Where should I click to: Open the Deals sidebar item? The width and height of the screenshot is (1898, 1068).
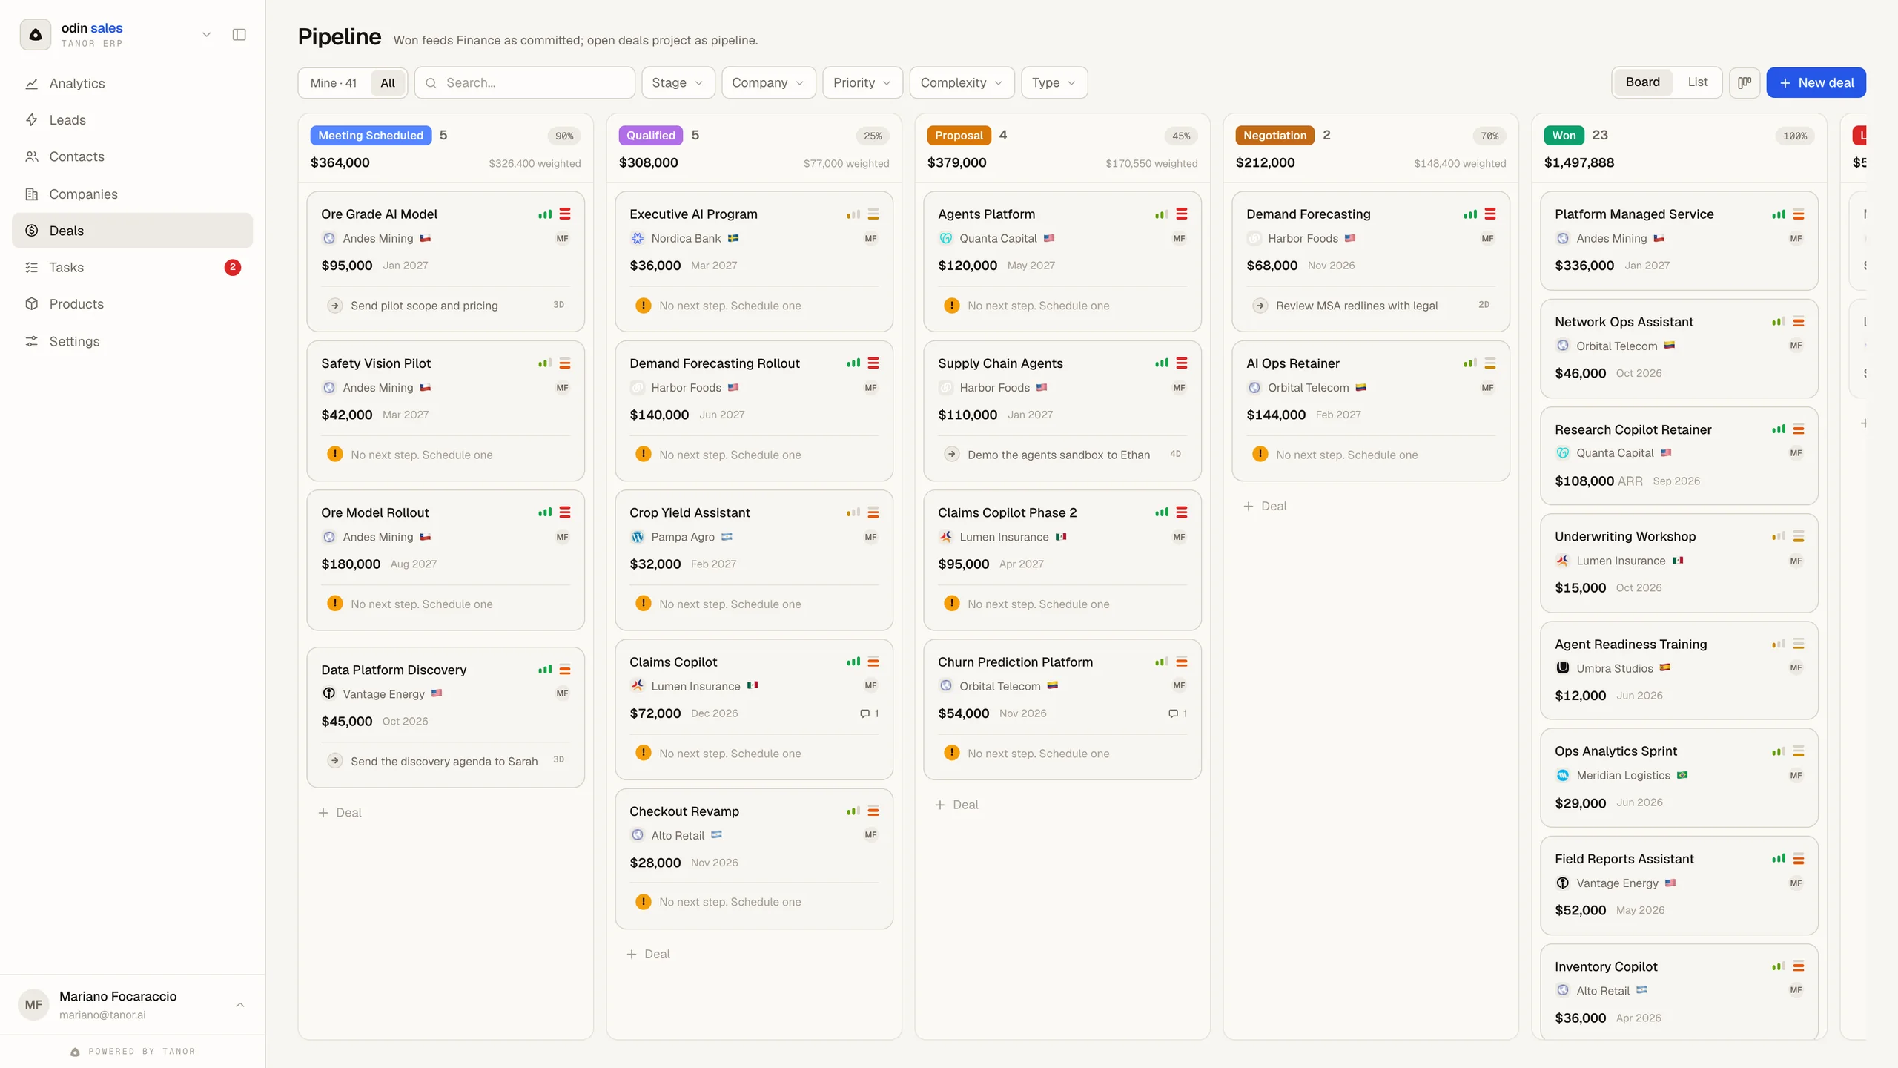(x=132, y=231)
